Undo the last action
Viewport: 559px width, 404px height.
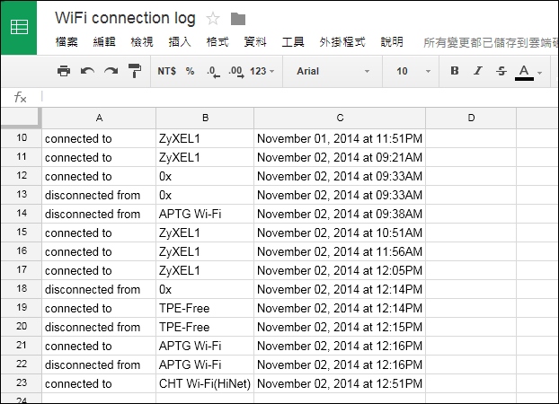pyautogui.click(x=87, y=71)
